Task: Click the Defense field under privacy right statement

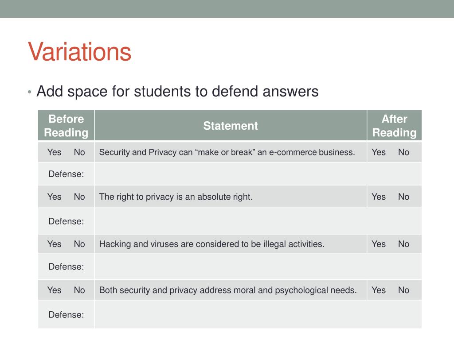Action: [258, 221]
